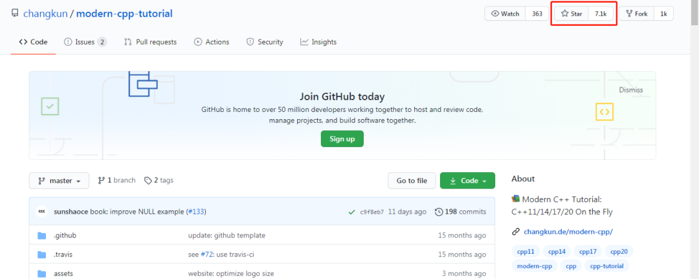This screenshot has height=279, width=699.
Task: Click the Go to file button
Action: click(412, 181)
